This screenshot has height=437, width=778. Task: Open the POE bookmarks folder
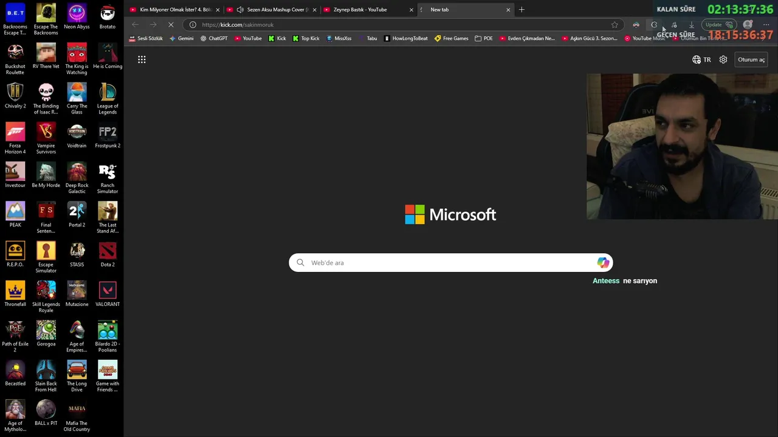tap(484, 38)
